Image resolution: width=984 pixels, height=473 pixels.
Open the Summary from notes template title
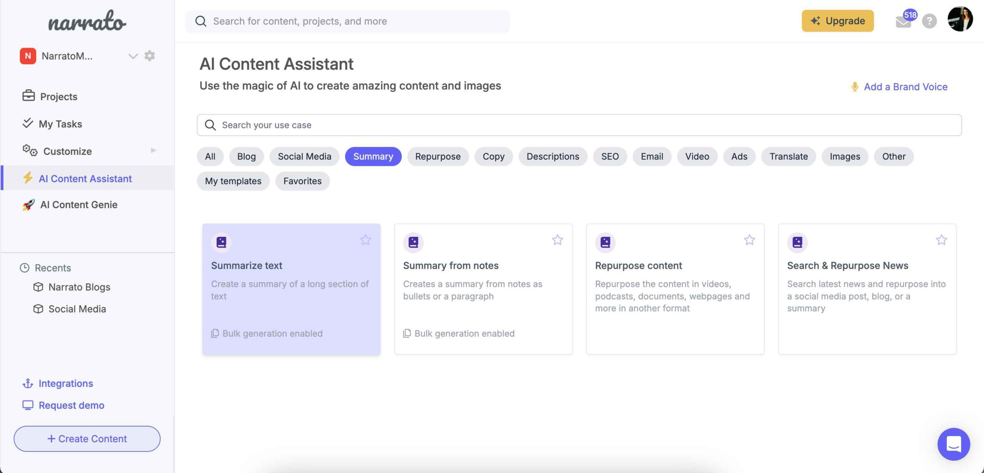(450, 265)
